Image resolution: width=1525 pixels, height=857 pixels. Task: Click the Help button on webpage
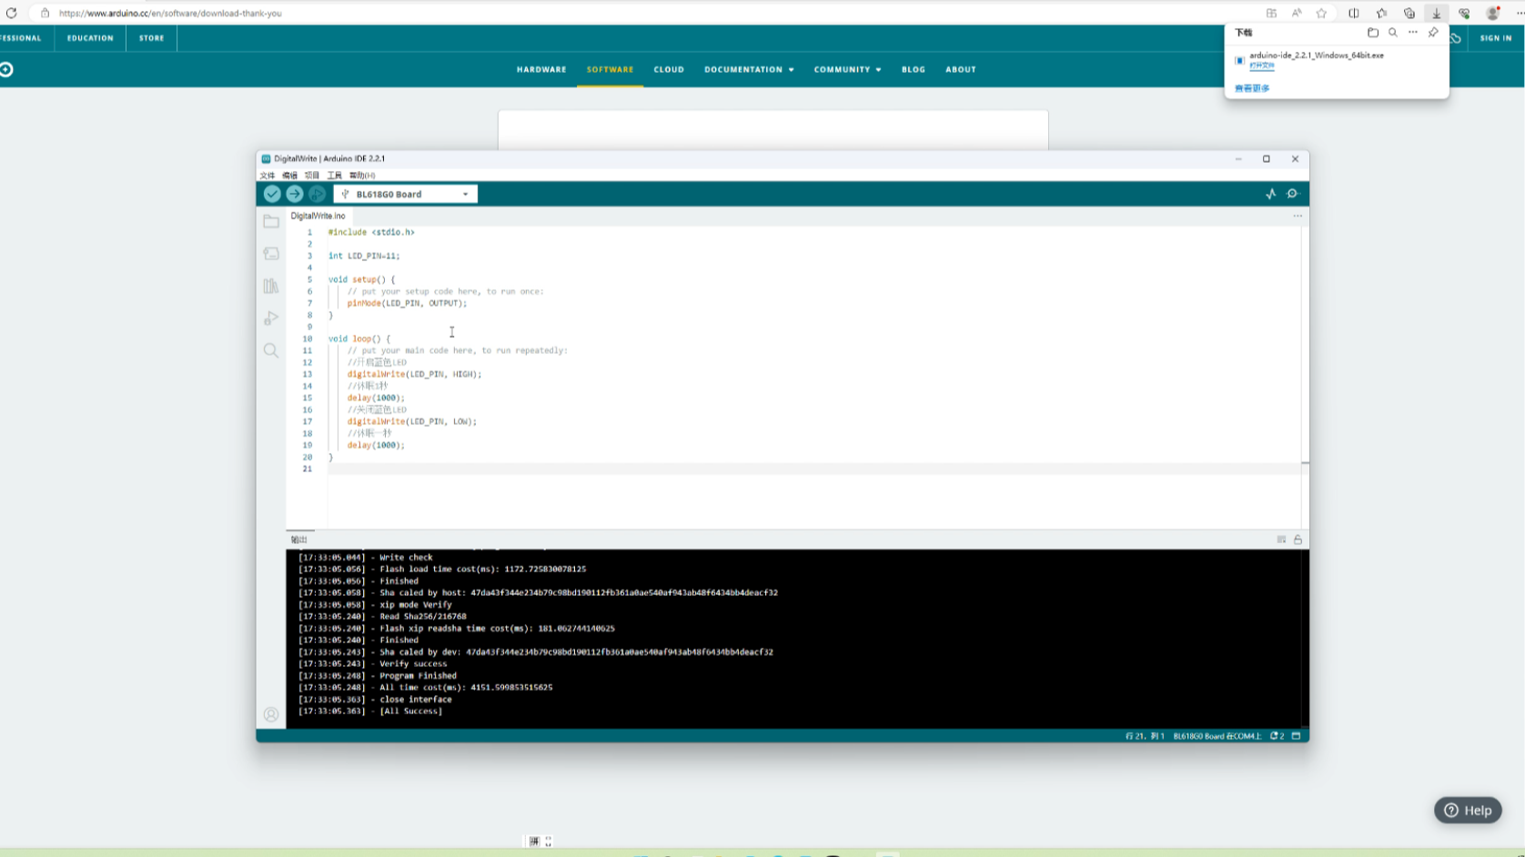[x=1468, y=811]
